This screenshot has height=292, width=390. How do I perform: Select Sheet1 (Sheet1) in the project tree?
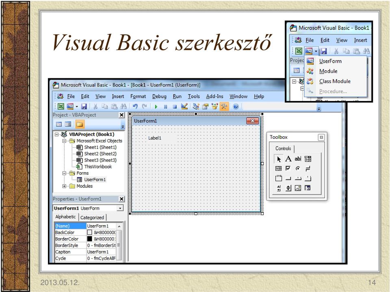pyautogui.click(x=100, y=147)
